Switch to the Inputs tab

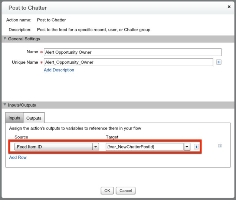click(x=14, y=118)
